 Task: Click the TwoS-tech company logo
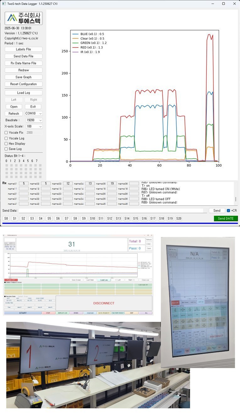pos(24,19)
